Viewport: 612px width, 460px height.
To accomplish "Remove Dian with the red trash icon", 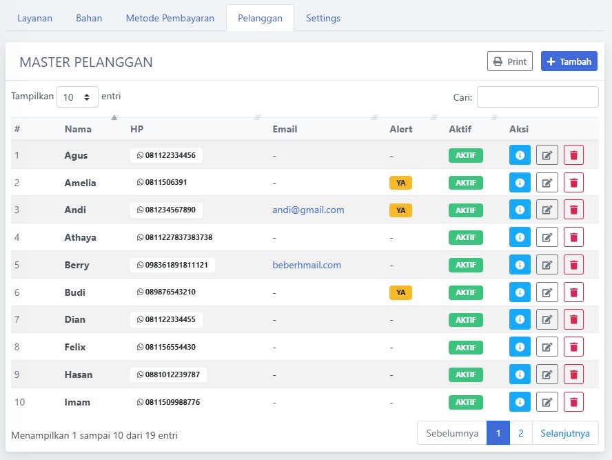I will tap(573, 319).
